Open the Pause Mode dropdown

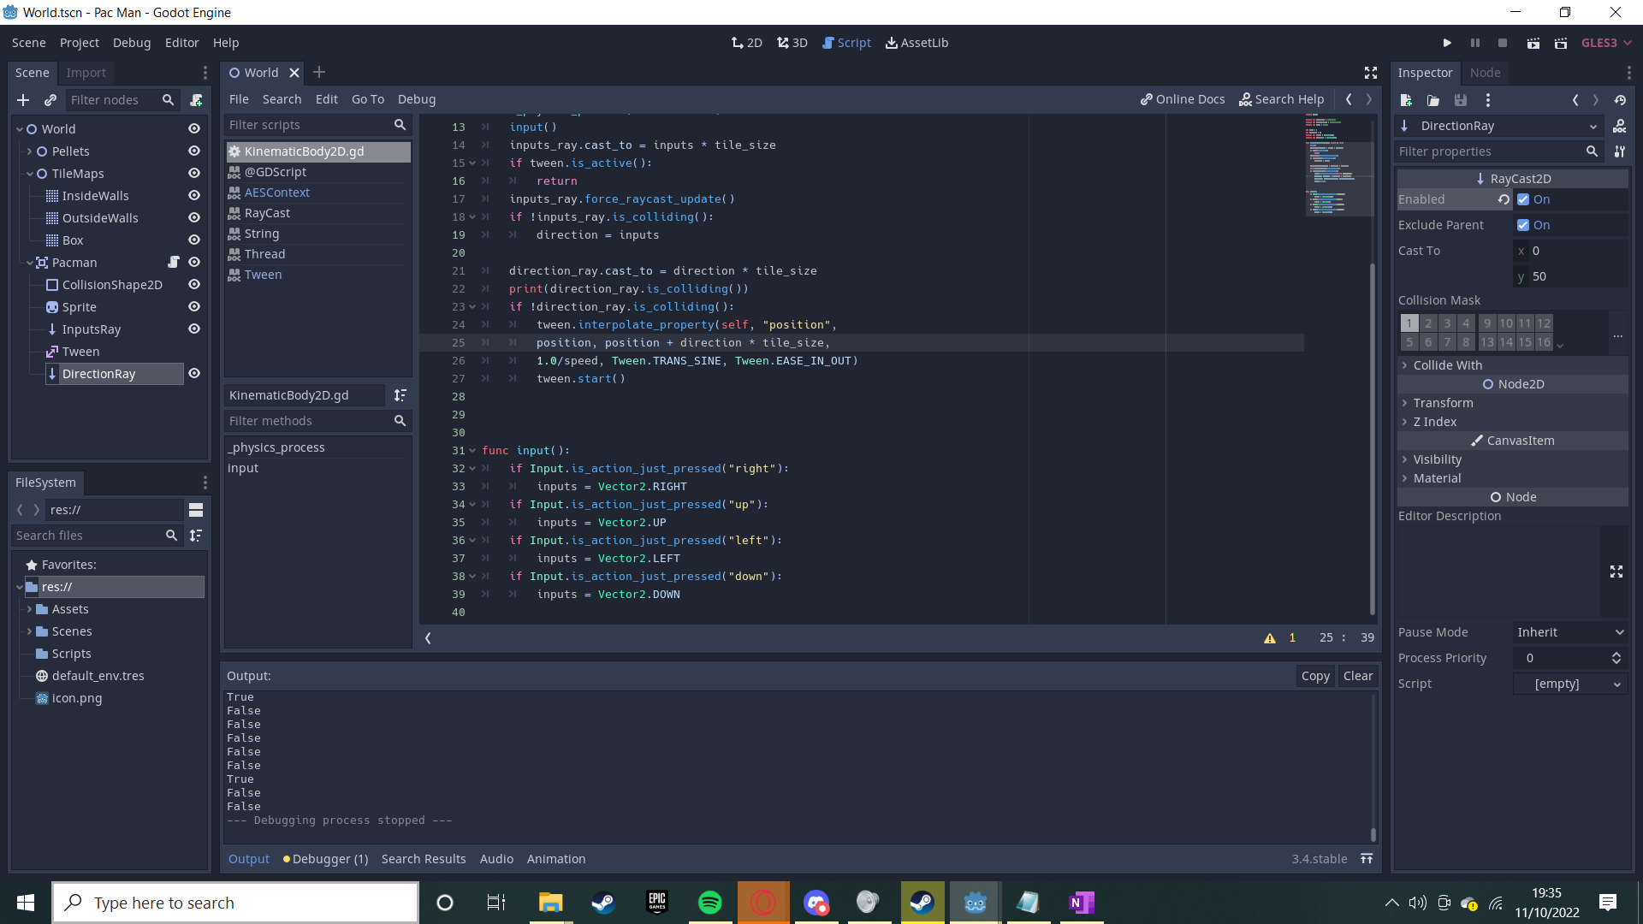pos(1570,632)
